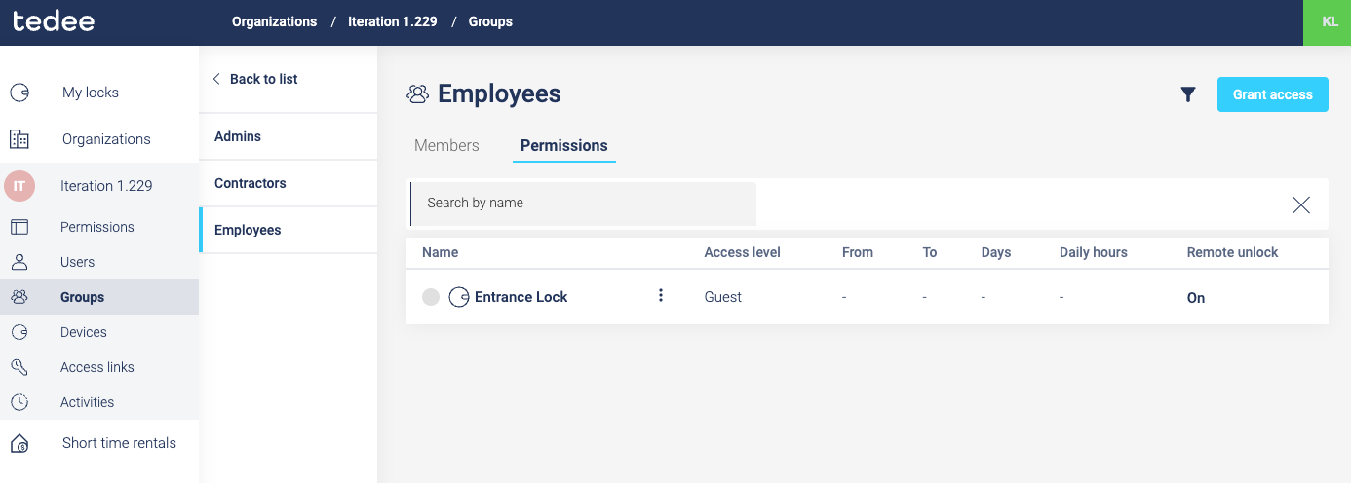The image size is (1351, 483).
Task: Open the Admins group
Action: click(x=238, y=136)
